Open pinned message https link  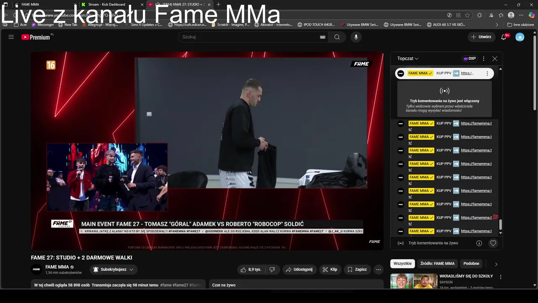pos(467,73)
